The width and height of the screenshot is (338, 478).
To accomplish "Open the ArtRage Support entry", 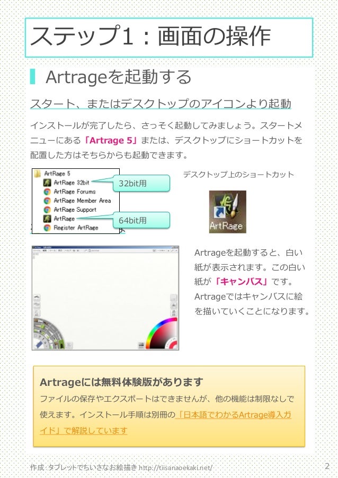I will tap(70, 210).
